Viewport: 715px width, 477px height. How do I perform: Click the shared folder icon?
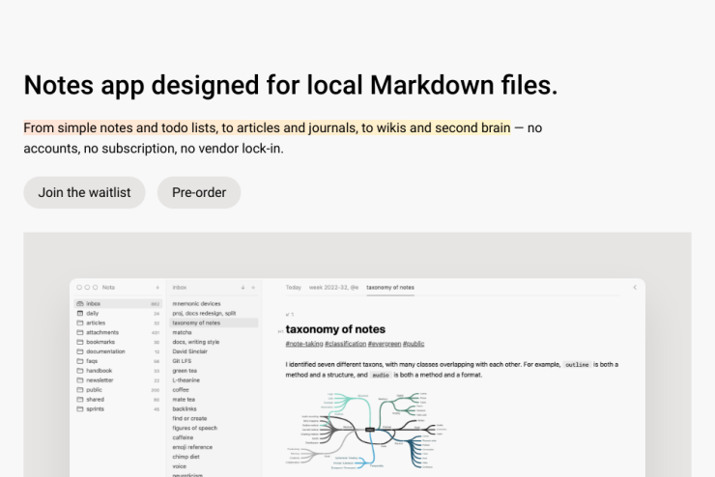click(80, 399)
